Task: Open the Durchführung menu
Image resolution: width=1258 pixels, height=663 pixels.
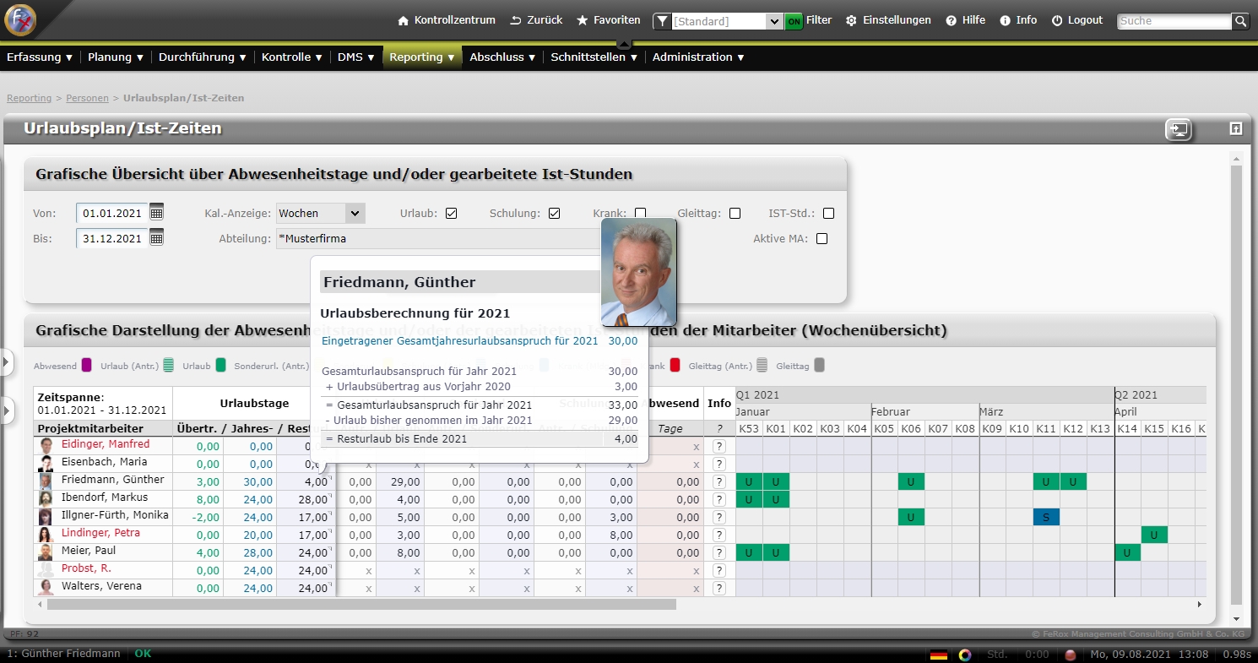Action: click(x=203, y=57)
